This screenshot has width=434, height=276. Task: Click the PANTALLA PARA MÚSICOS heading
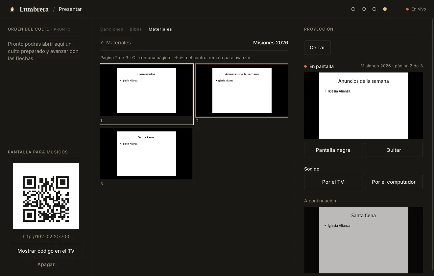click(38, 152)
